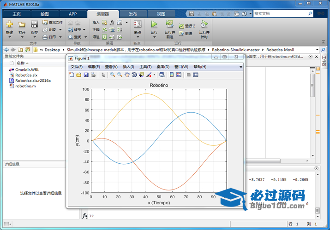
Task: Open Figure 1 文件(F) menu
Action: [x=77, y=67]
